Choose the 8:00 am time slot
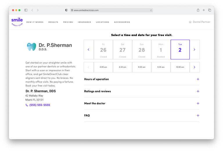The width and height of the screenshot is (223, 151). tap(103, 67)
